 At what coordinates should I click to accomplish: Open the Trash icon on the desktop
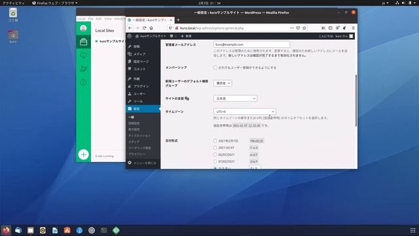13,14
